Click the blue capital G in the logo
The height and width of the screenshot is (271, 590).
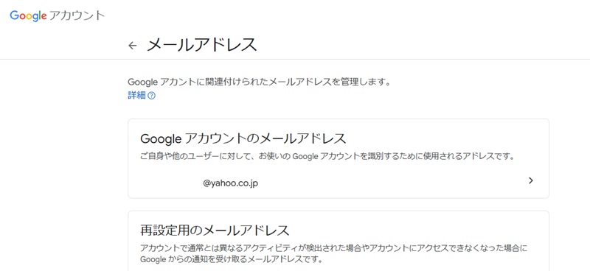point(14,15)
